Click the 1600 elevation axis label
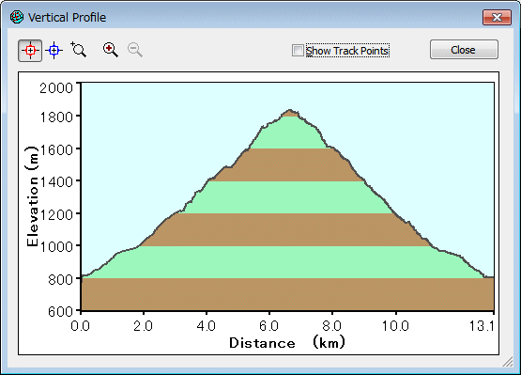Viewport: 521px width, 375px height. point(56,149)
